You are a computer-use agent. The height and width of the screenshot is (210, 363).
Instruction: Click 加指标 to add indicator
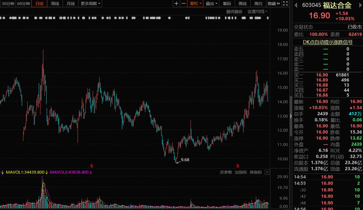[241, 172]
